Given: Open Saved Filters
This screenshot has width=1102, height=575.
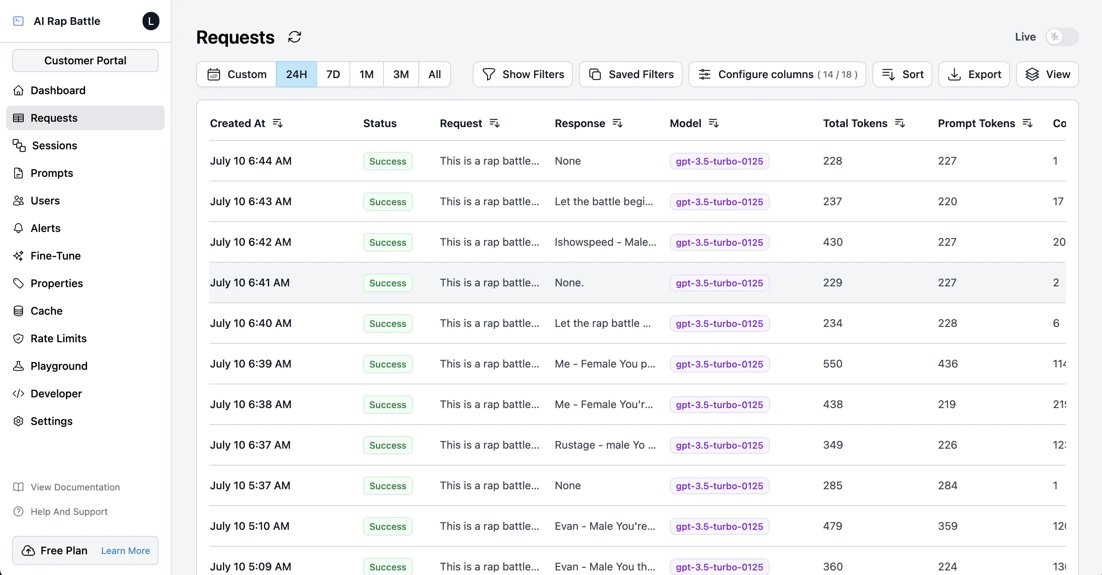Looking at the screenshot, I should pyautogui.click(x=631, y=74).
